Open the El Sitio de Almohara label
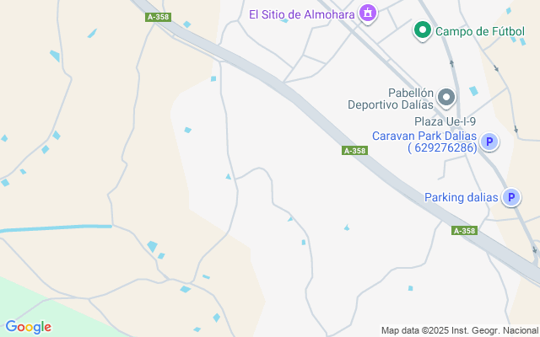The image size is (540, 337). tap(302, 14)
